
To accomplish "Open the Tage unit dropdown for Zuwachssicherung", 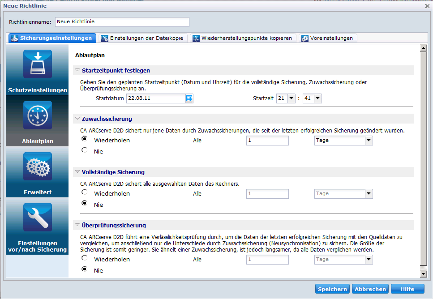I will (369, 141).
